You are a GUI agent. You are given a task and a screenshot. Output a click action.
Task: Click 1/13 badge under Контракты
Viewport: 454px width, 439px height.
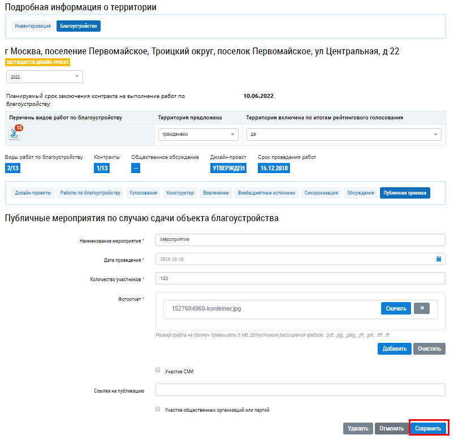pyautogui.click(x=102, y=168)
